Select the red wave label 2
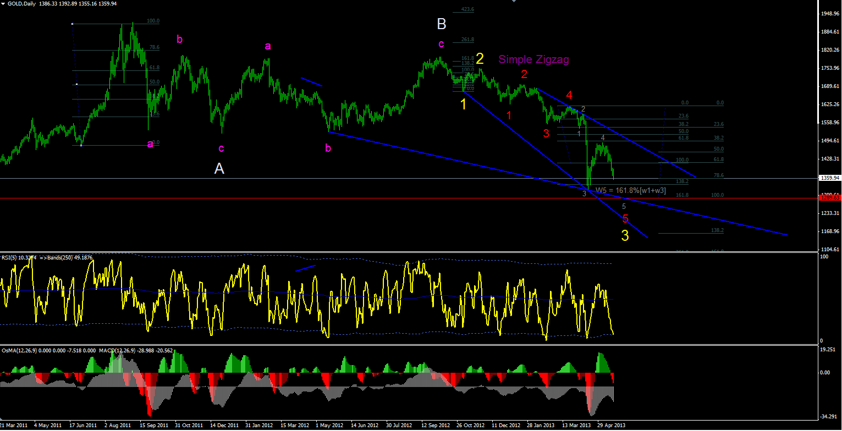Screen dimensions: 842x431 coord(524,74)
